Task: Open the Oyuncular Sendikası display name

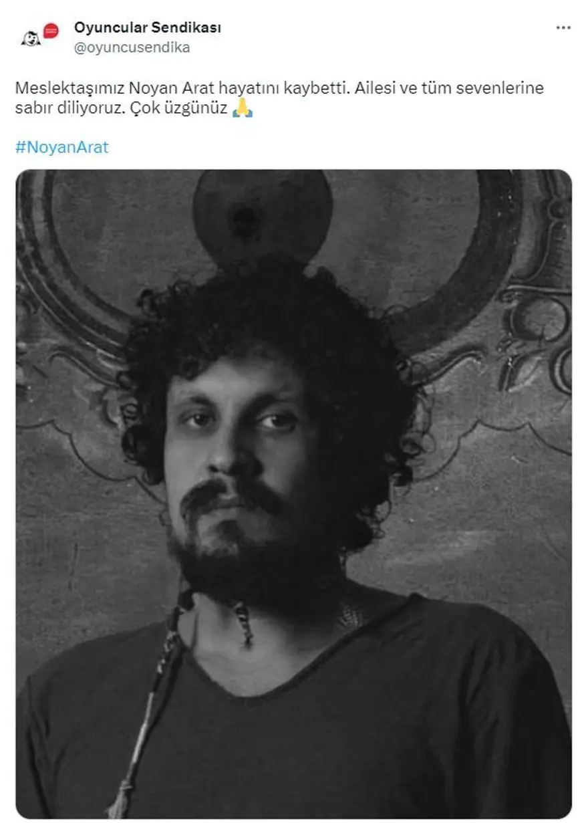Action: pyautogui.click(x=148, y=27)
